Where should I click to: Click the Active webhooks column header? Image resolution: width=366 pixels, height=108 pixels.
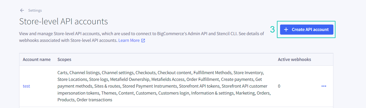click(x=294, y=59)
